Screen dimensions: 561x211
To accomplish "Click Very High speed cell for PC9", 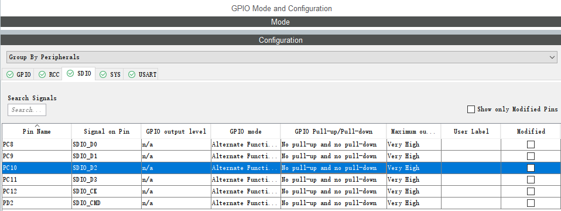I will click(x=413, y=156).
